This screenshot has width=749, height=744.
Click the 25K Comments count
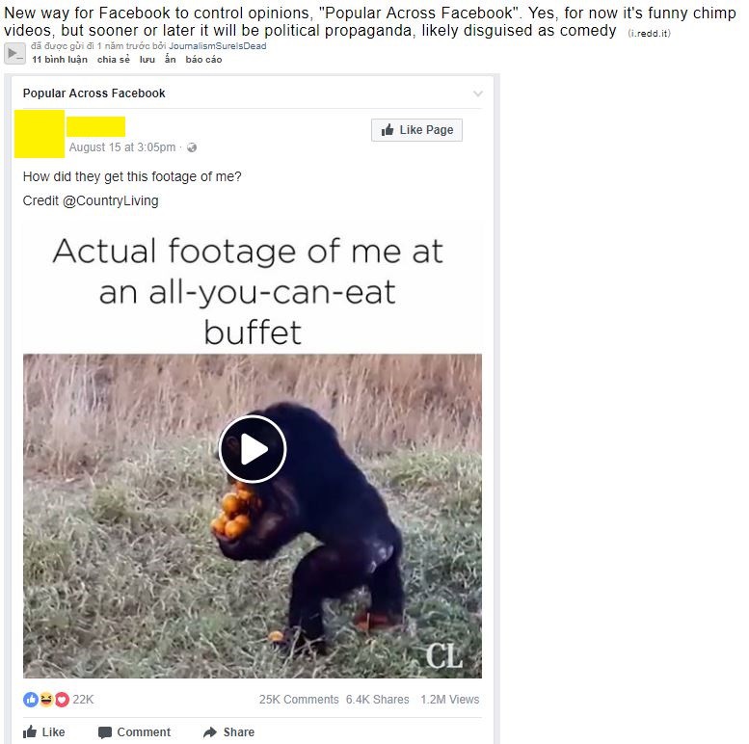(299, 700)
